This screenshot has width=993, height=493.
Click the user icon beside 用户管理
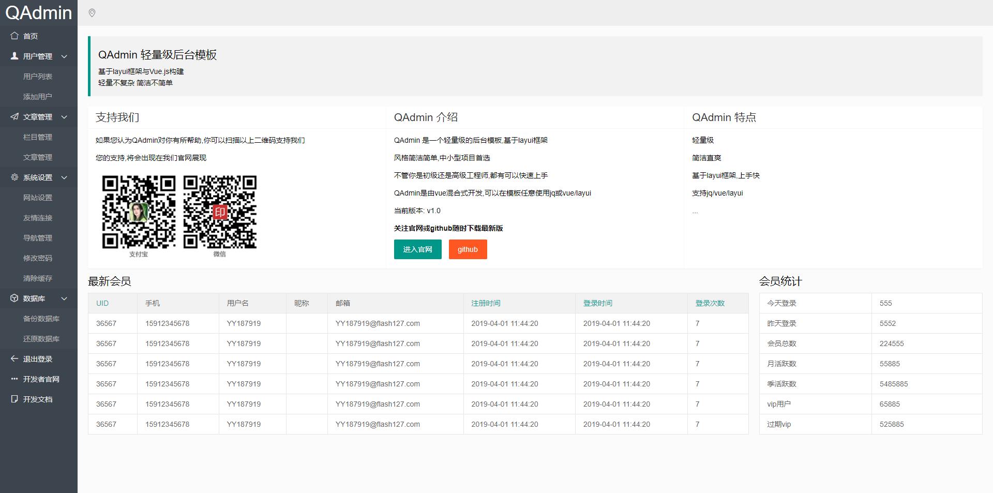(14, 56)
